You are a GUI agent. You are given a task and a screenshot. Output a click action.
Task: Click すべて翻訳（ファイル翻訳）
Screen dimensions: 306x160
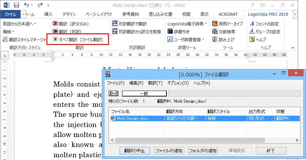pyautogui.click(x=78, y=39)
